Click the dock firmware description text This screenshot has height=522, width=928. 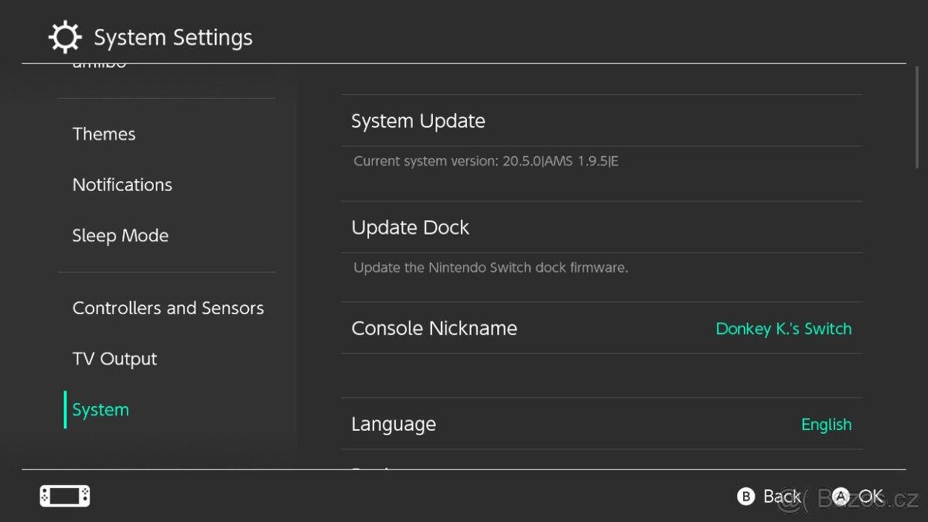tap(490, 268)
